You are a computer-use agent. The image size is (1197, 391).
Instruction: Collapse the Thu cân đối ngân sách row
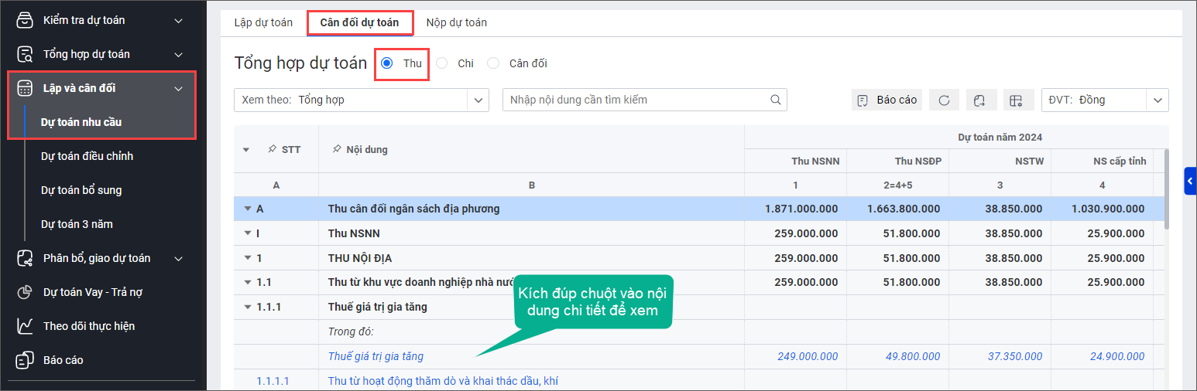pyautogui.click(x=247, y=209)
